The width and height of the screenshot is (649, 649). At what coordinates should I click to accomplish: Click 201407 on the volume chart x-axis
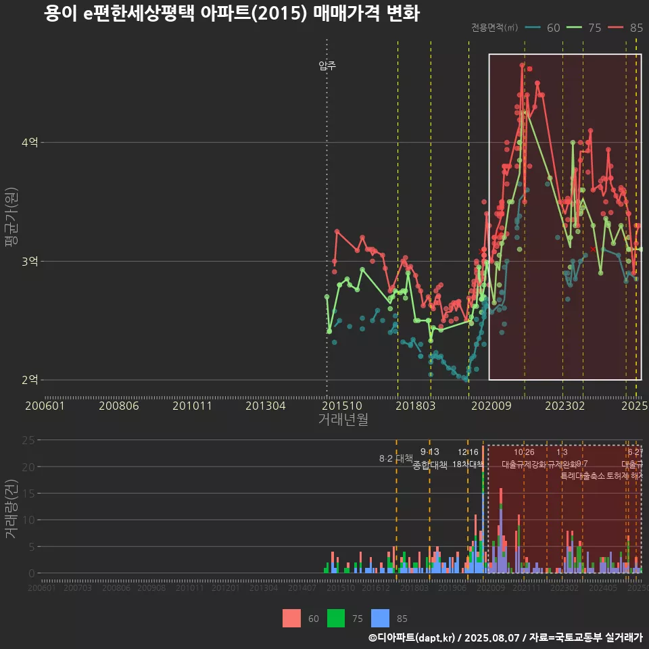[302, 587]
